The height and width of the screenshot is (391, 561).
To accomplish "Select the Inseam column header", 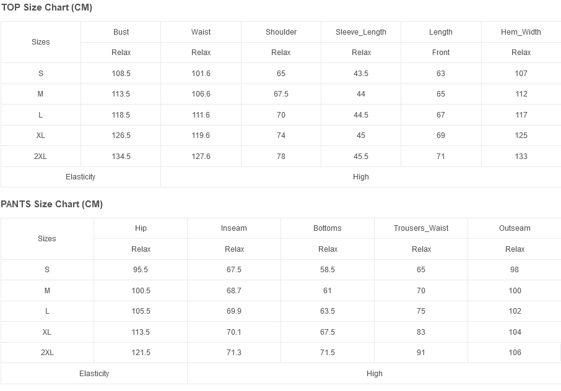I will tap(234, 228).
